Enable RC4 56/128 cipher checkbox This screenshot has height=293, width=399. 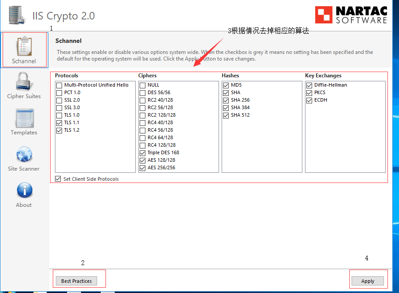pyautogui.click(x=142, y=130)
